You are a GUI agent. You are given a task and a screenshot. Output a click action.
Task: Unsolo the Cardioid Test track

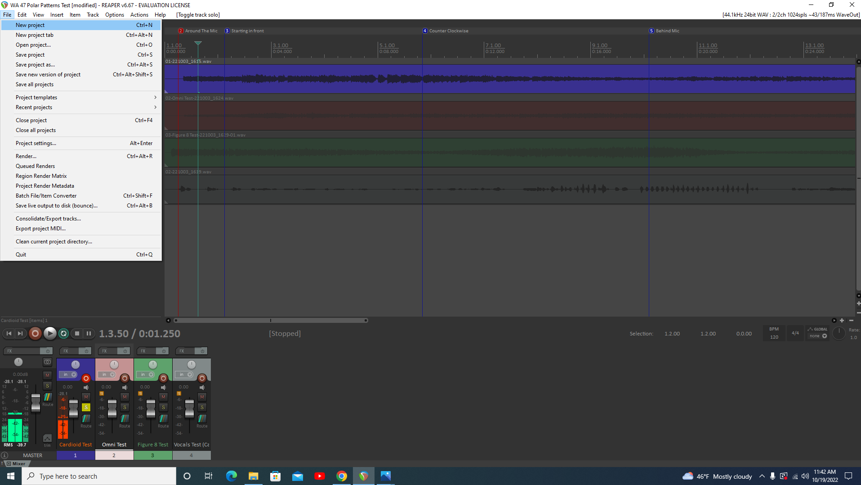point(86,407)
